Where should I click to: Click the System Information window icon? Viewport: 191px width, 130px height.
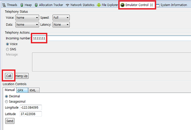tap(158, 5)
